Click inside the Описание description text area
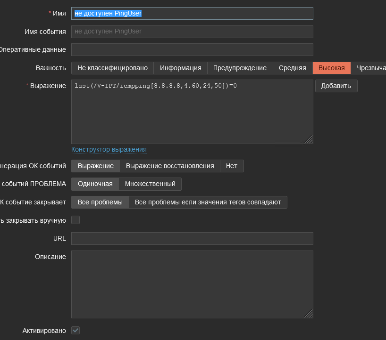The image size is (386, 340). (192, 284)
